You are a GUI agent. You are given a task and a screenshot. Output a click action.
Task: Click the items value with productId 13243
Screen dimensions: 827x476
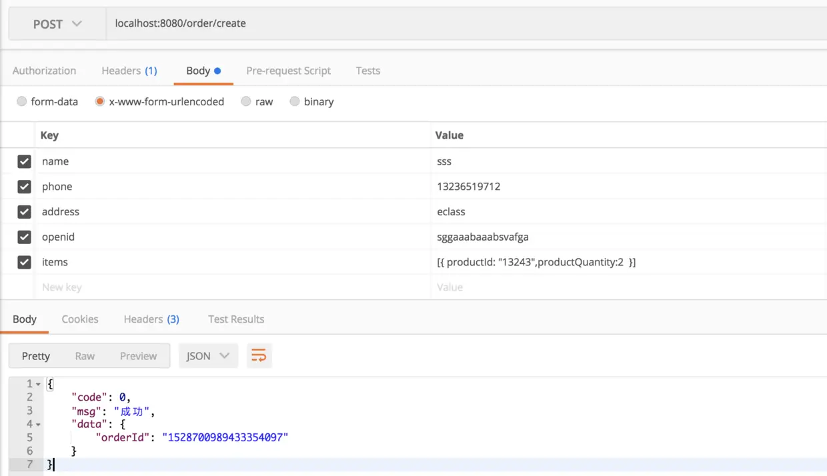pos(536,262)
